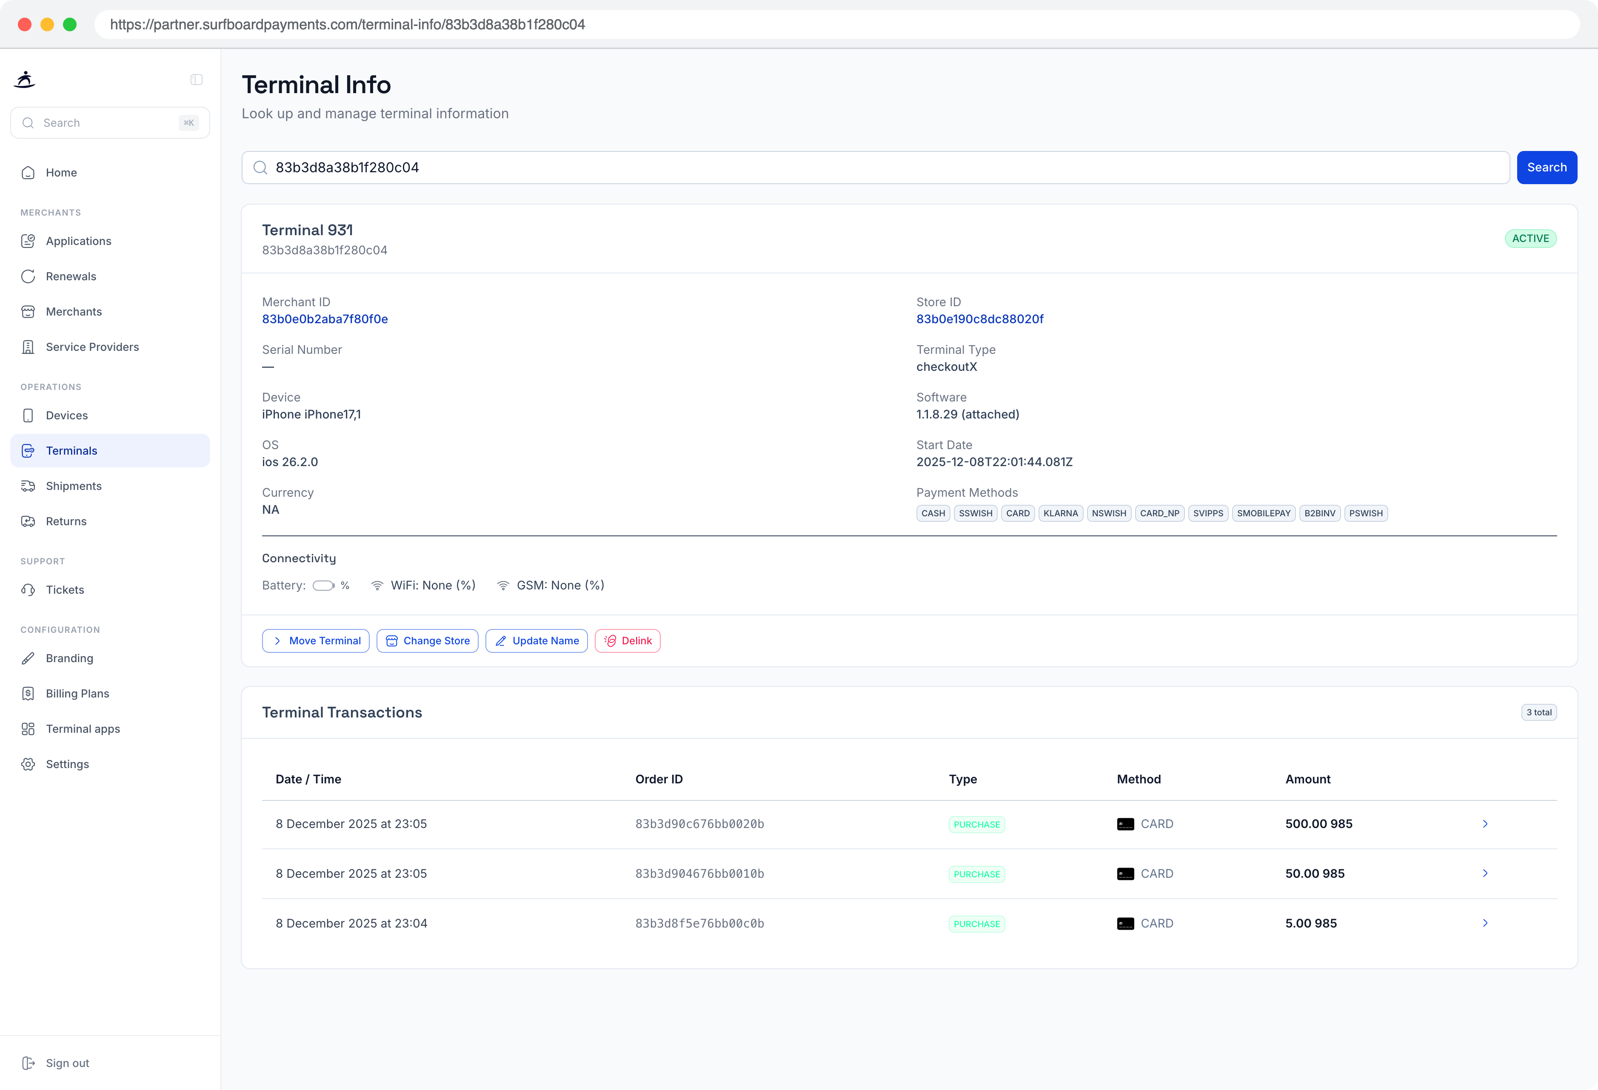1598x1090 pixels.
Task: Focus the terminal ID search field
Action: pos(875,168)
